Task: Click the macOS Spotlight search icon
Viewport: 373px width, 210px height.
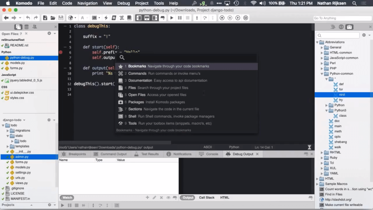Action: (354, 3)
